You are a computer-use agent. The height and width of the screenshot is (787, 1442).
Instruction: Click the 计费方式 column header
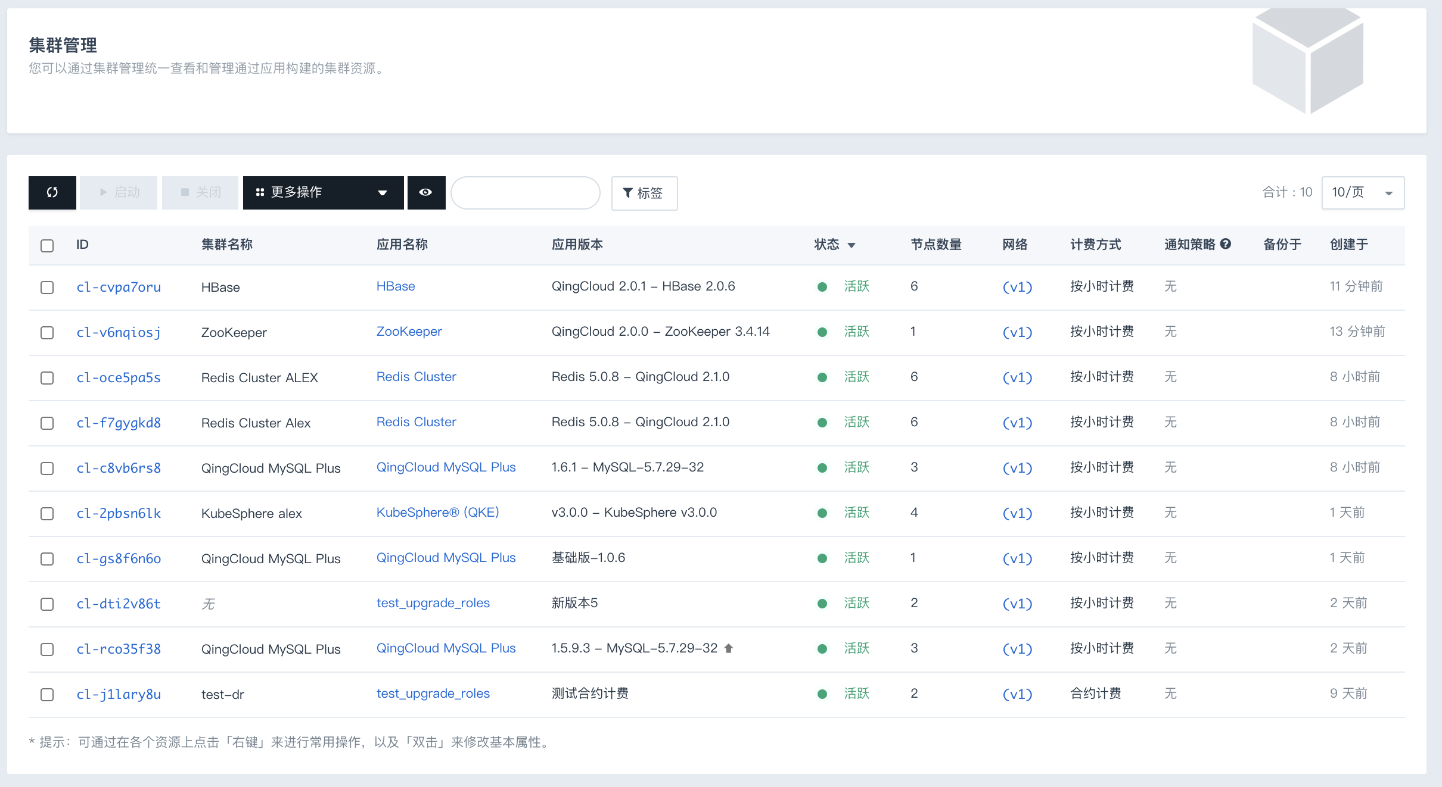click(x=1096, y=245)
